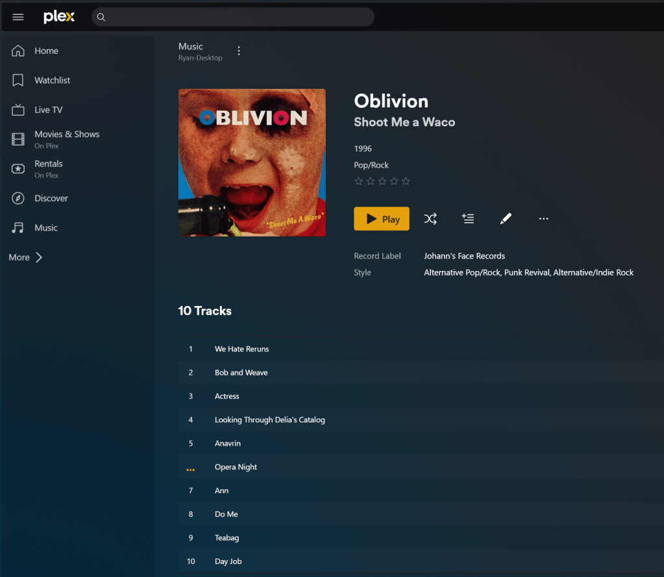Click the Shoot Me a Waco artist link
This screenshot has width=664, height=577.
point(404,122)
